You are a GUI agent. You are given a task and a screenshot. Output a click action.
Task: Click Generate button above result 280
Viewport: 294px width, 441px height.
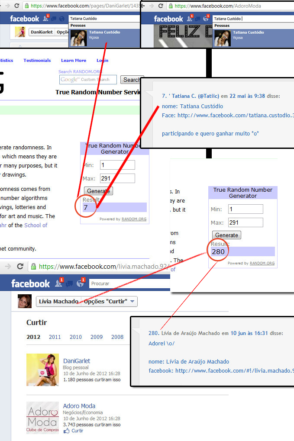click(x=226, y=235)
